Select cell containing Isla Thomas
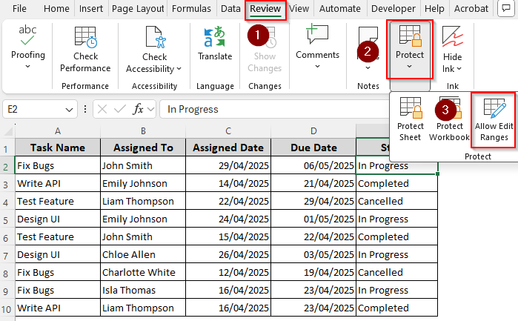The width and height of the screenshot is (518, 321). pyautogui.click(x=143, y=291)
